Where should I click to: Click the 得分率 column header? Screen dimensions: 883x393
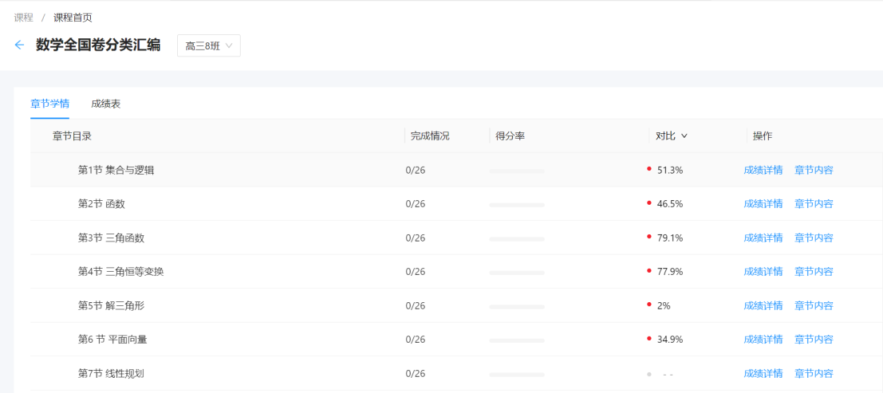coord(510,136)
